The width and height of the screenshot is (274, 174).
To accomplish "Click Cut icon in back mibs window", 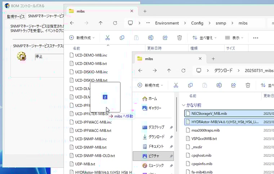I will [108, 38].
